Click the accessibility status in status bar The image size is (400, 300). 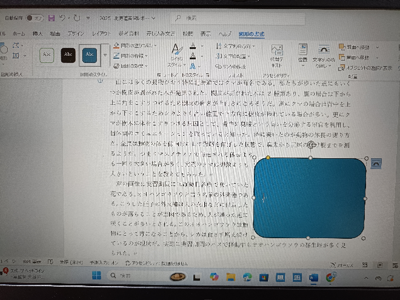(x=156, y=263)
